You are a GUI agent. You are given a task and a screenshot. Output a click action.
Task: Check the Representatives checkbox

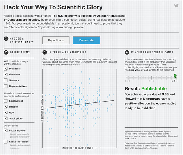[6, 86]
